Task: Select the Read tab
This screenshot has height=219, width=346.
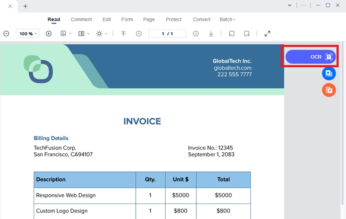Action: tap(54, 19)
